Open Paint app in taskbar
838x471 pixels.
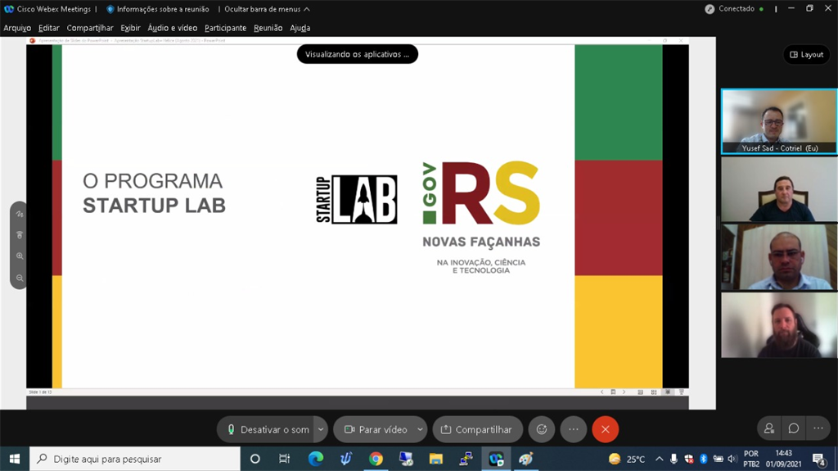click(x=526, y=459)
